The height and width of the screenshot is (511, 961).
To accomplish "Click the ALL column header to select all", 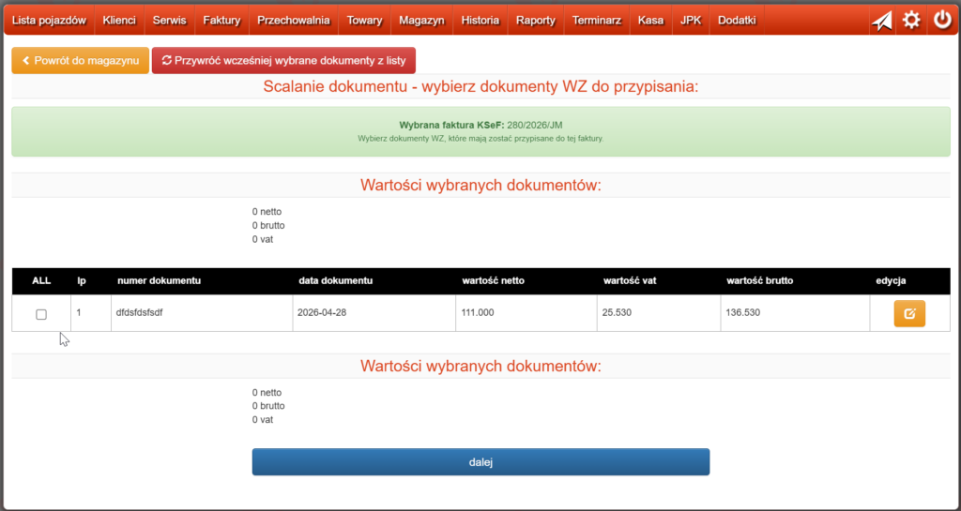I will click(41, 280).
